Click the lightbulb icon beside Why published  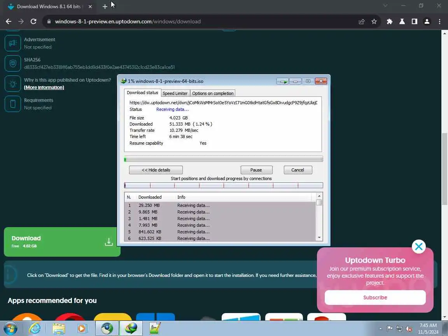click(13, 84)
